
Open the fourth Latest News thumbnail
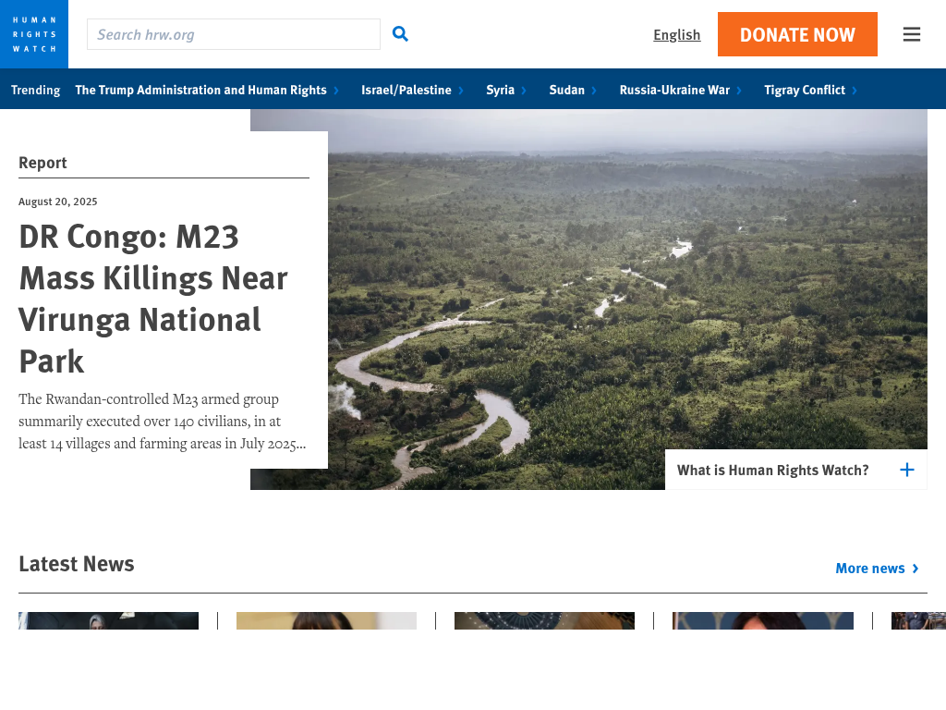coord(762,620)
